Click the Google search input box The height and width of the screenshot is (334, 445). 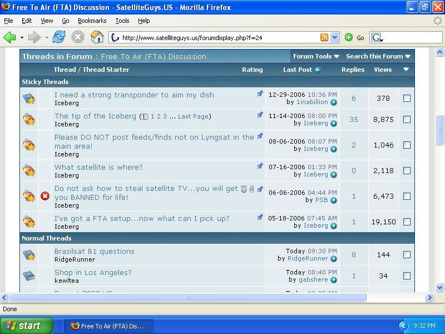click(413, 37)
